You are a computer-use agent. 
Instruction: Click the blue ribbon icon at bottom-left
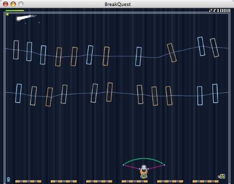(8, 180)
